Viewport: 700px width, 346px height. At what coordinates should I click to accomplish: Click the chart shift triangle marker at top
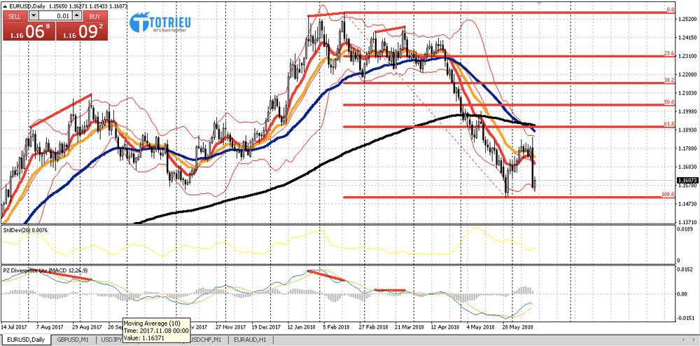[539, 4]
